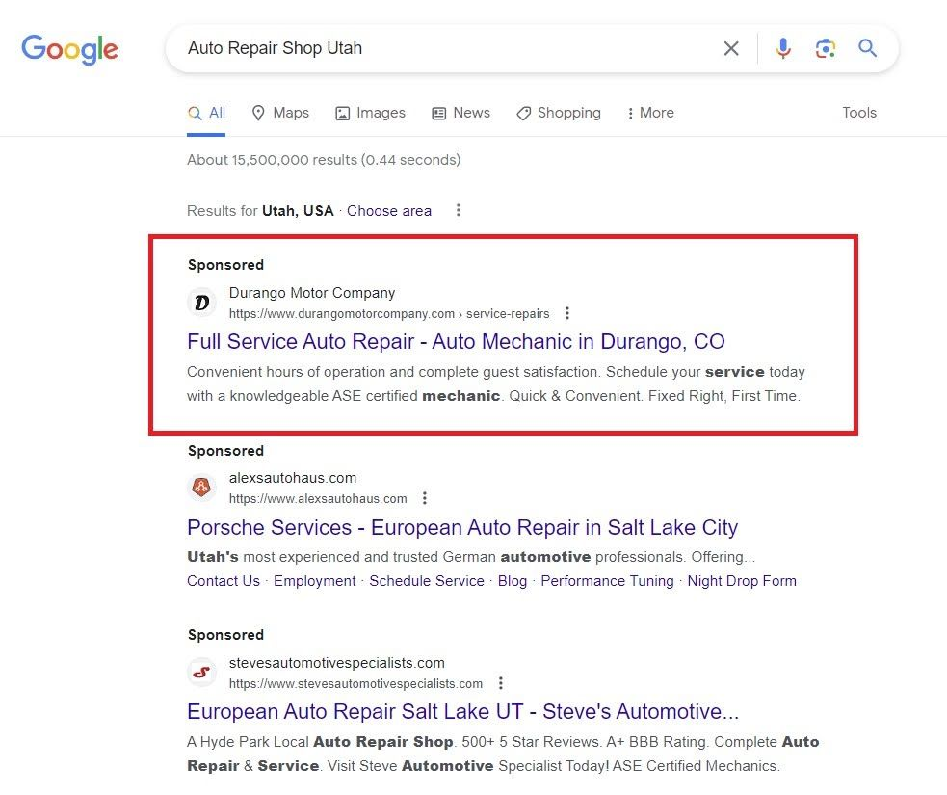
Task: Open three-dot menu for stevesautomotivespecialists ad
Action: (x=501, y=683)
